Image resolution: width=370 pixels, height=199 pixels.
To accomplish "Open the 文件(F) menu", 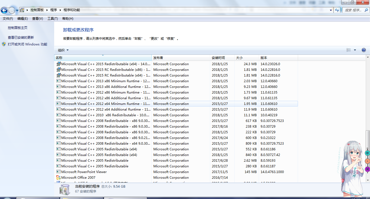I will click(8, 19).
